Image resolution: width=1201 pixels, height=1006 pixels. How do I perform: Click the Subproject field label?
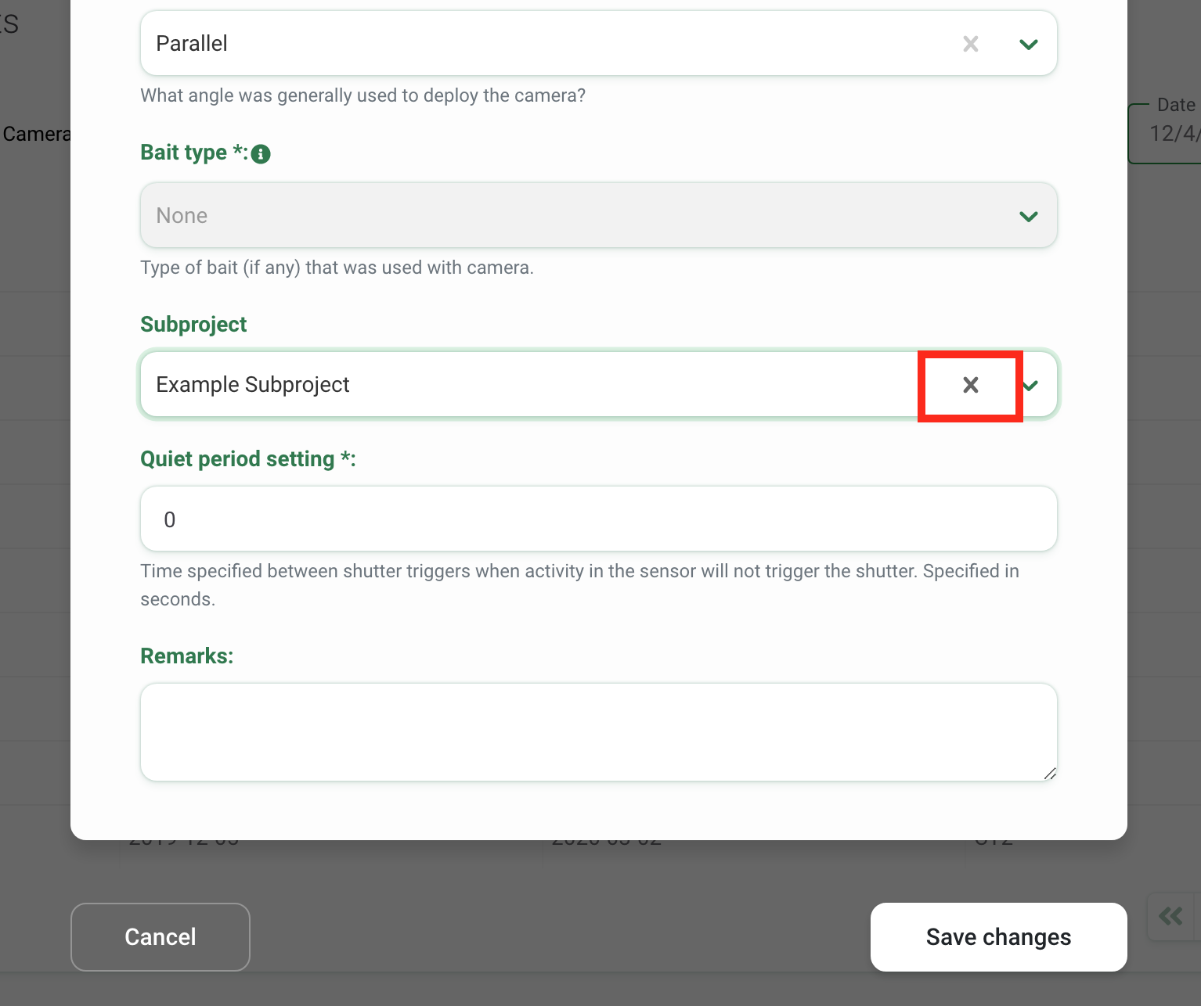coord(193,325)
